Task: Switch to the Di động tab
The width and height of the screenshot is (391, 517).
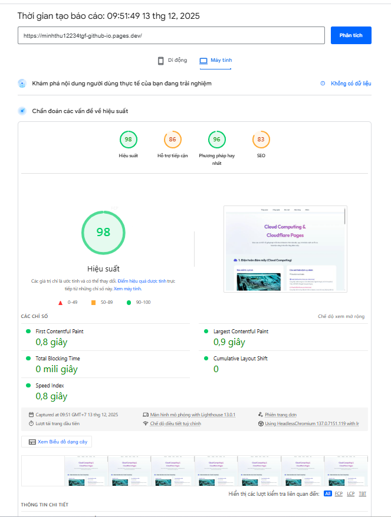Action: coord(177,60)
